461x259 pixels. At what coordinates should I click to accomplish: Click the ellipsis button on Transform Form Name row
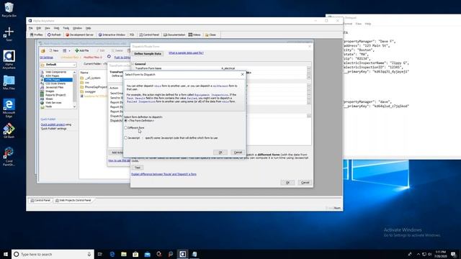click(309, 68)
